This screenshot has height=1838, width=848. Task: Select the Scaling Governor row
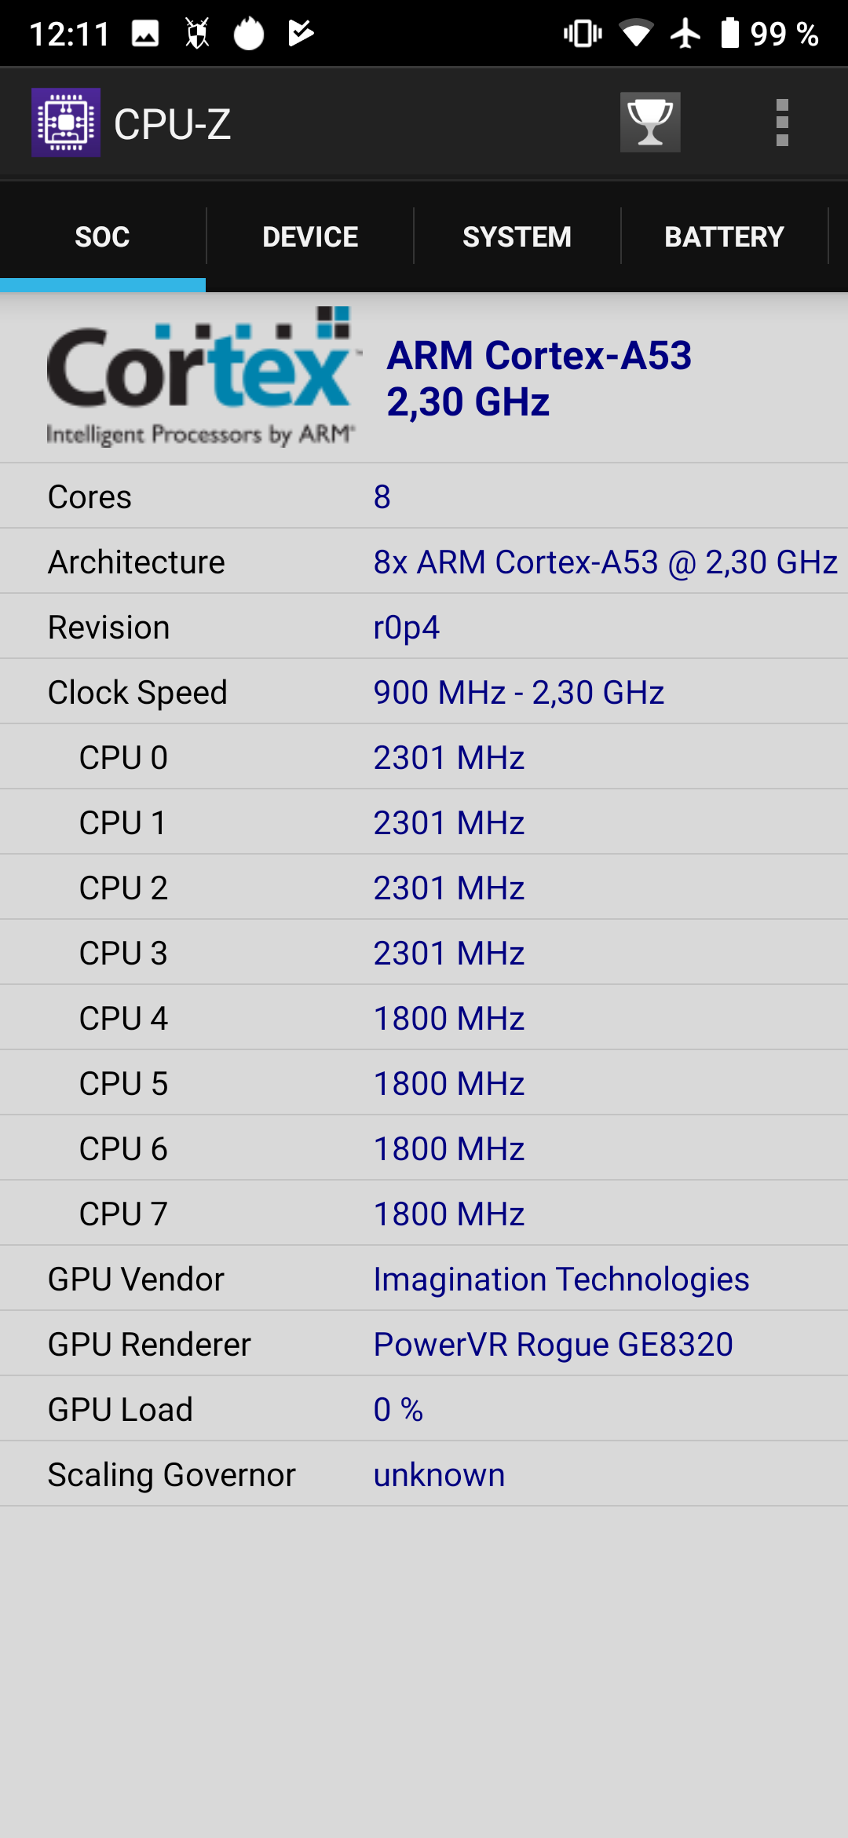424,1474
